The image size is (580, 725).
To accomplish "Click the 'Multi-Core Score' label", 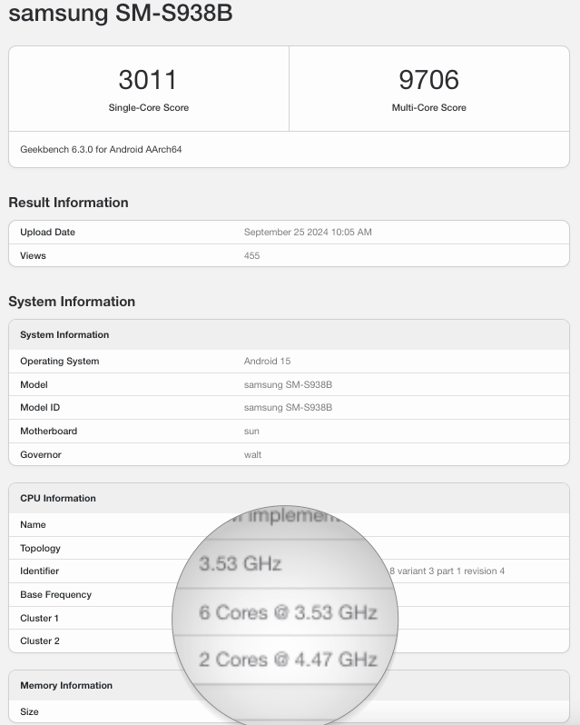I will point(429,108).
